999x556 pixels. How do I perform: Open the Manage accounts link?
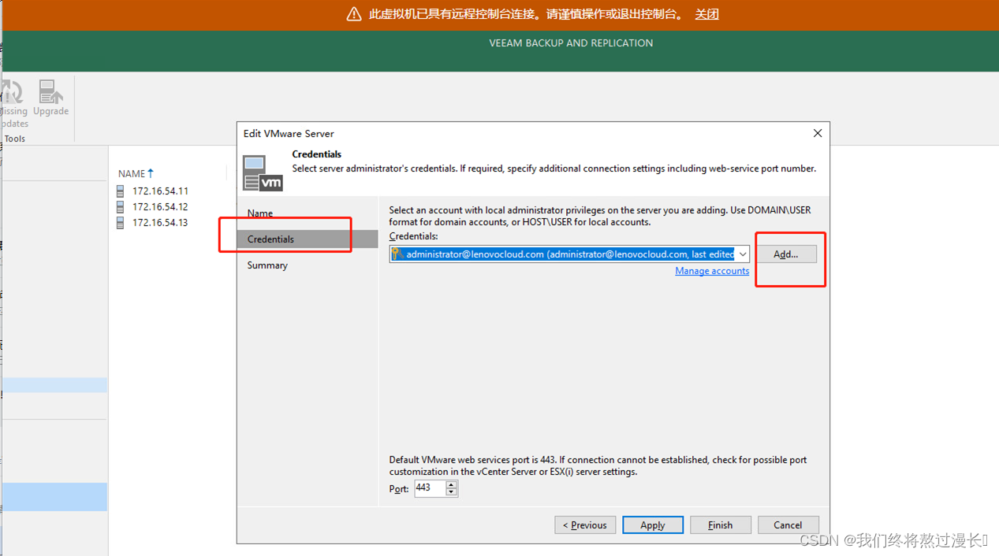[x=712, y=271]
